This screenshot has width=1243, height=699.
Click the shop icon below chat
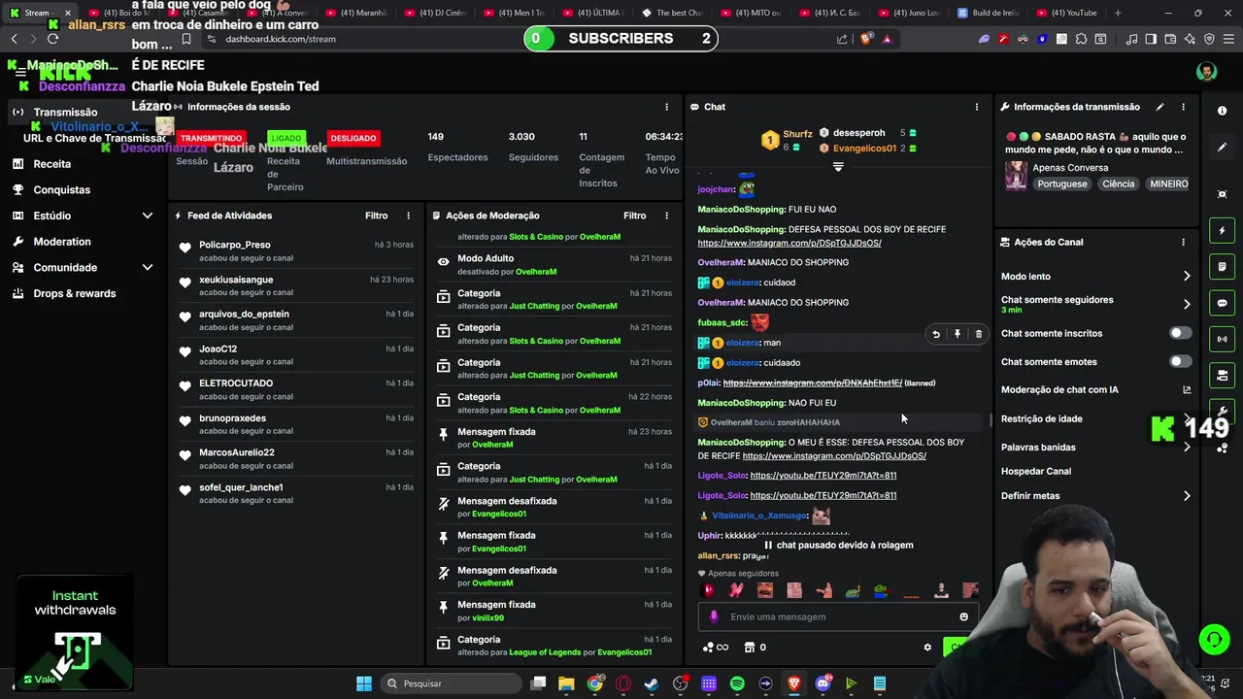pos(750,648)
